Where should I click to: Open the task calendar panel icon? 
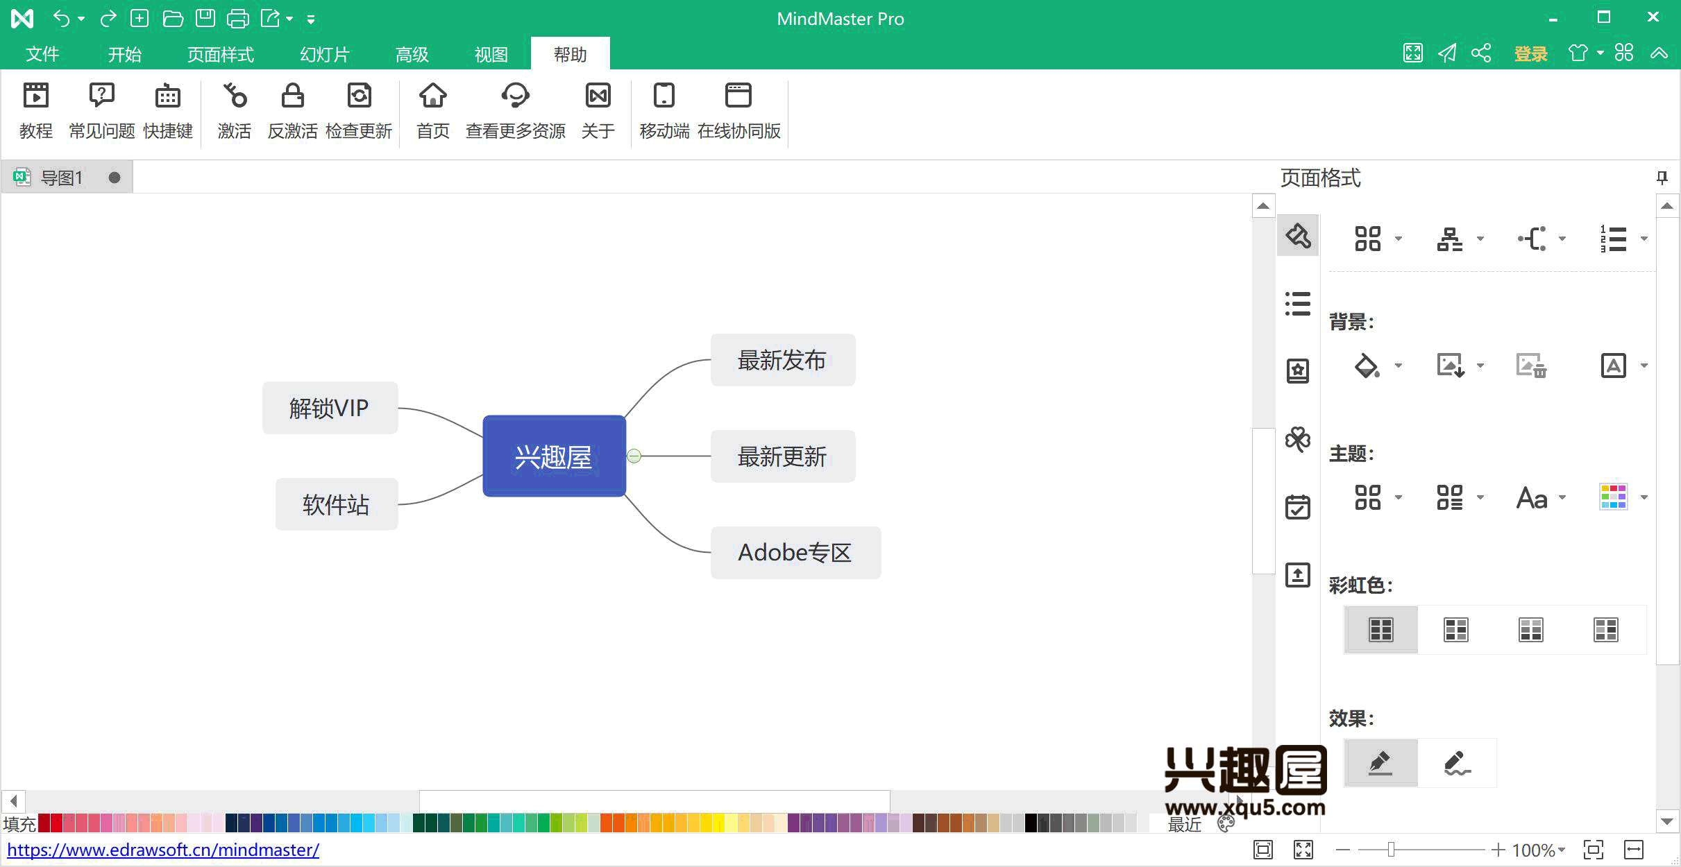click(1298, 507)
